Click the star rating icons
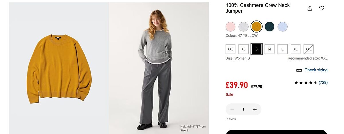The image size is (344, 134). pyautogui.click(x=305, y=83)
